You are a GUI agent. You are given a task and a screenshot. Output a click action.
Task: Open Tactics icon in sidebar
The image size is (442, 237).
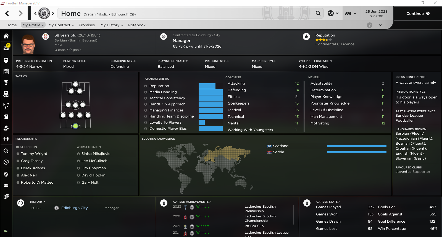pos(6,105)
